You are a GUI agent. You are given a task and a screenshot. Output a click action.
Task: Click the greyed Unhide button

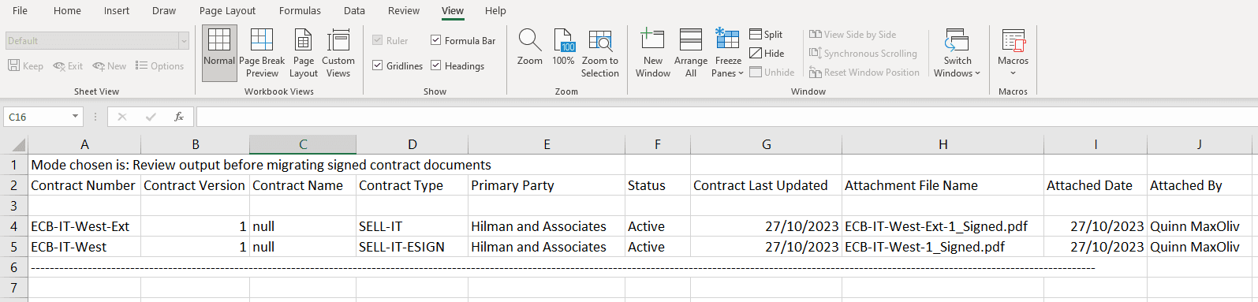tap(772, 72)
